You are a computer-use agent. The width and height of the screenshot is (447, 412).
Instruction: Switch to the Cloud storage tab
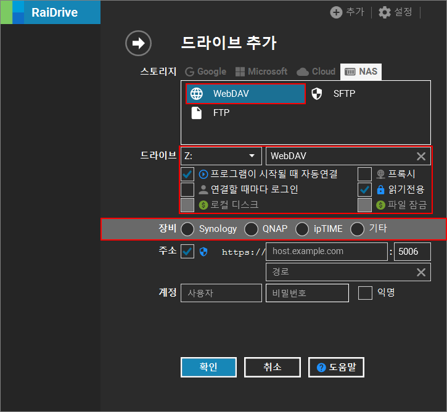click(316, 72)
